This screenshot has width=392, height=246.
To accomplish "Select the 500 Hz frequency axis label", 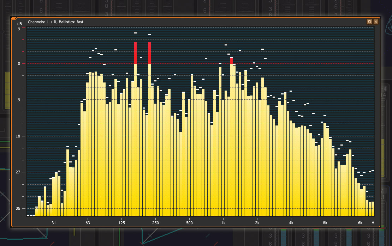I will click(x=189, y=223).
